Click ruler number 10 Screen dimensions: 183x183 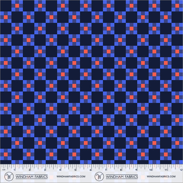pyautogui.click(x=151, y=170)
